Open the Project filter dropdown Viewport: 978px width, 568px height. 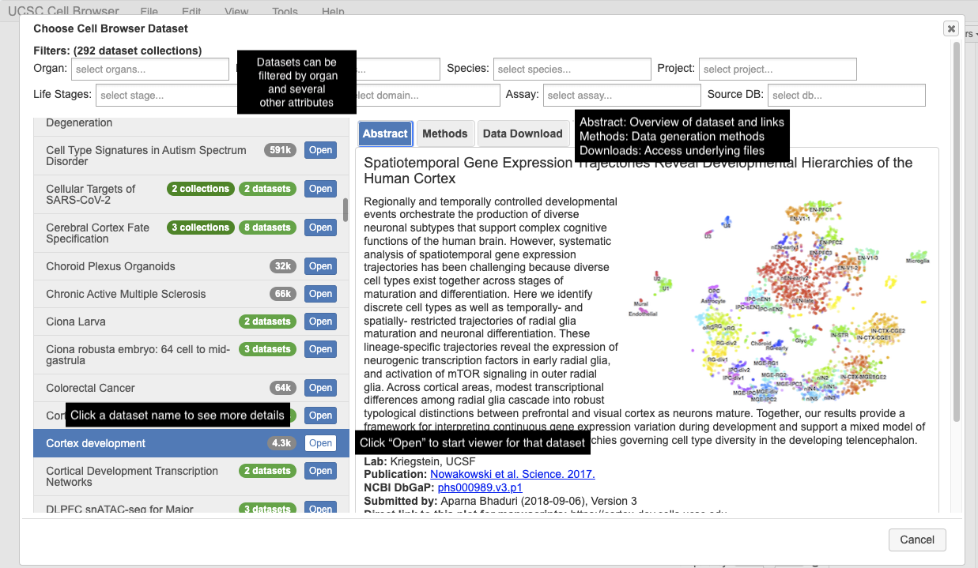click(778, 70)
